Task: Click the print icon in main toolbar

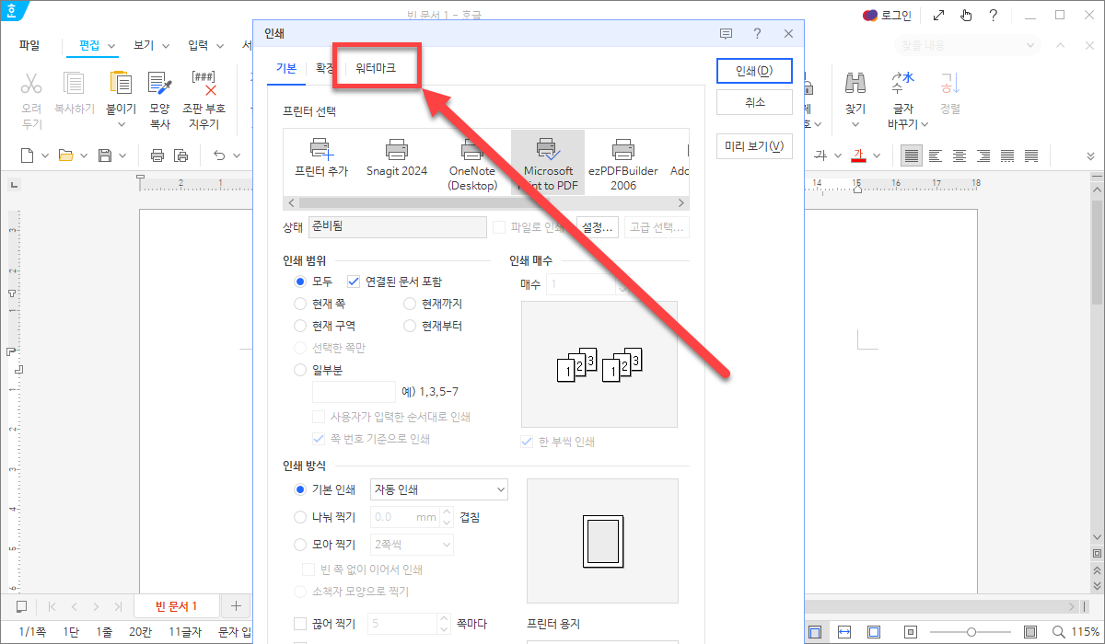Action: point(157,155)
